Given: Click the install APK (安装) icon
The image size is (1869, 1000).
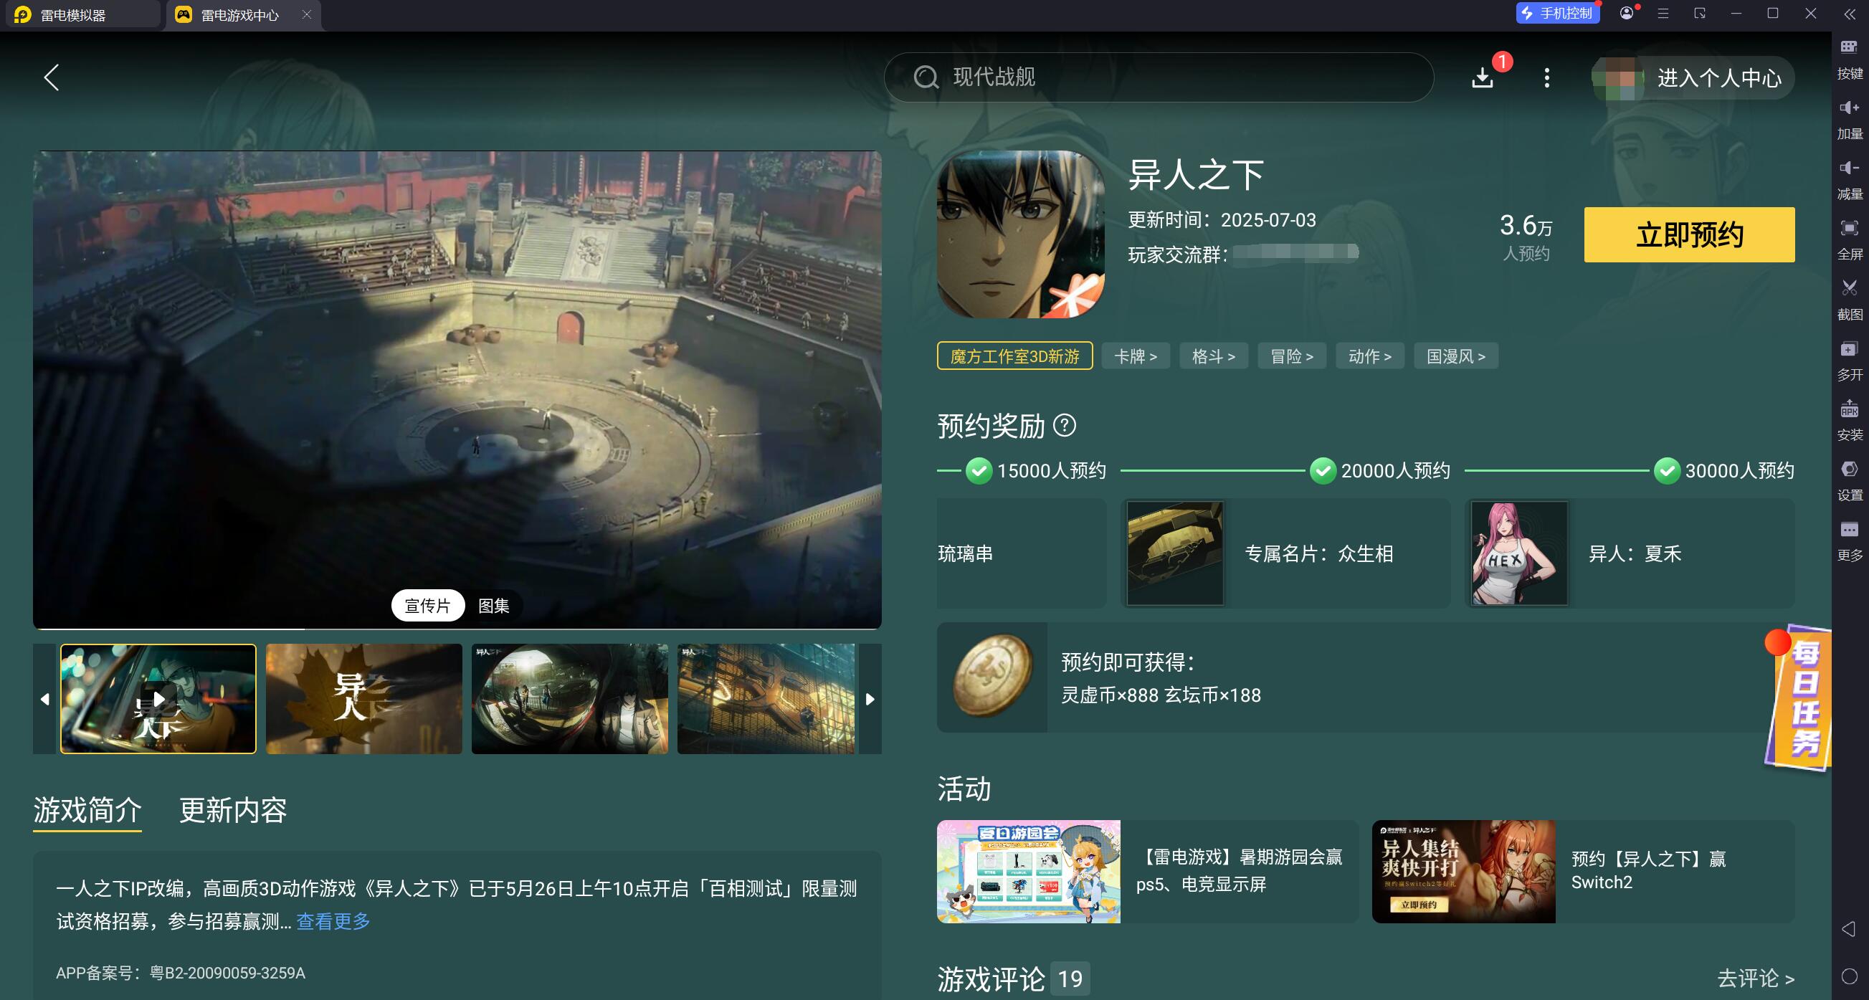Looking at the screenshot, I should pos(1849,410).
